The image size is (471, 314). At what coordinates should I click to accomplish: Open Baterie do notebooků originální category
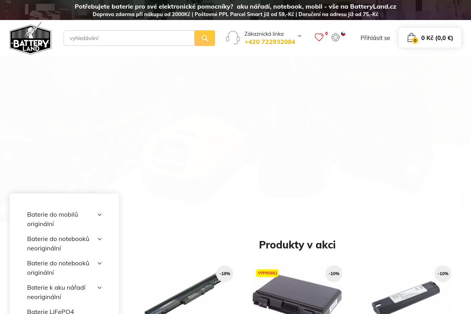[58, 268]
